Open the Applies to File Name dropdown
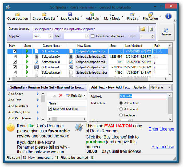The width and height of the screenshot is (184, 168). 160,87
